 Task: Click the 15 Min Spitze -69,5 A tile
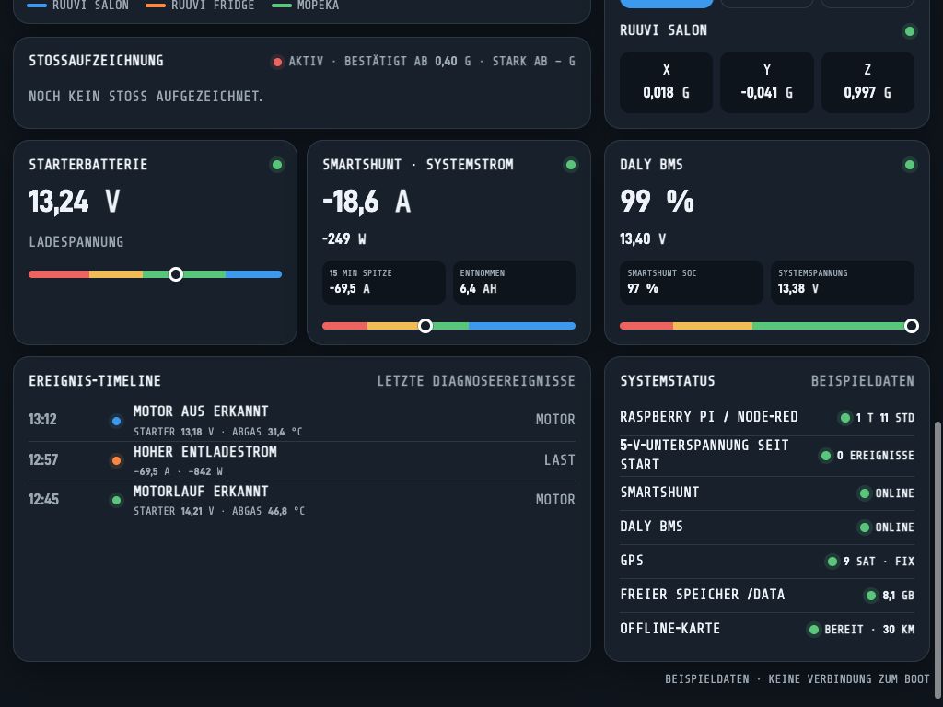pyautogui.click(x=384, y=282)
